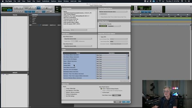Image resolution: width=192 pixels, height=108 pixels.
Task: Check Markers / Memory Locations option
Action: [65, 92]
